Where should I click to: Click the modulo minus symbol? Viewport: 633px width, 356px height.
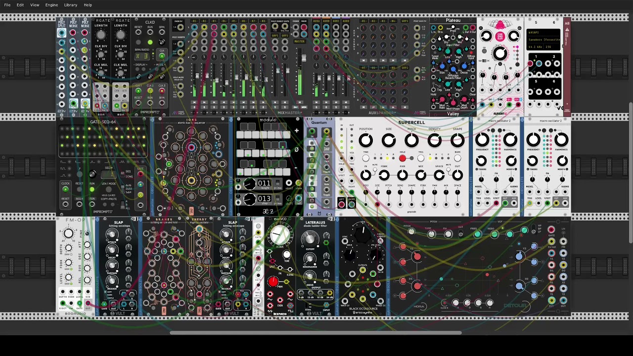[x=296, y=168]
